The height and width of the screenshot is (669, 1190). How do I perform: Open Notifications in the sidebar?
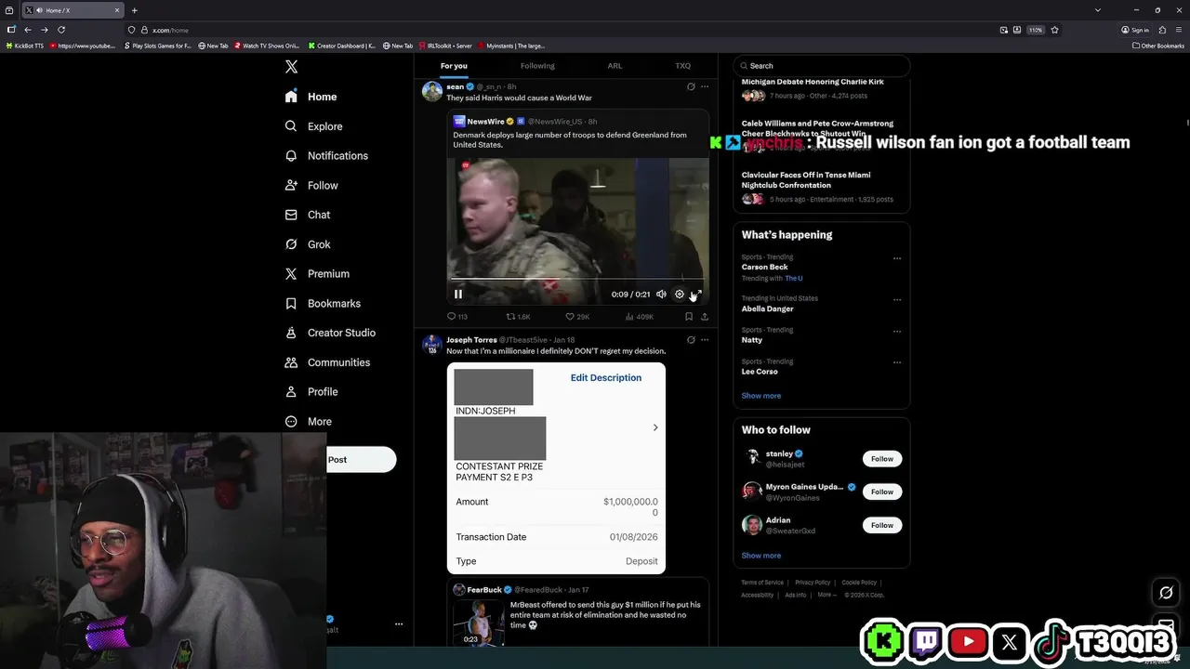(x=326, y=156)
